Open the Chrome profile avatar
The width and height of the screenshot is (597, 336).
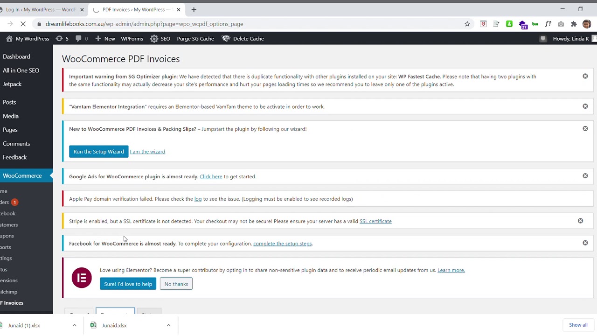coord(587,24)
